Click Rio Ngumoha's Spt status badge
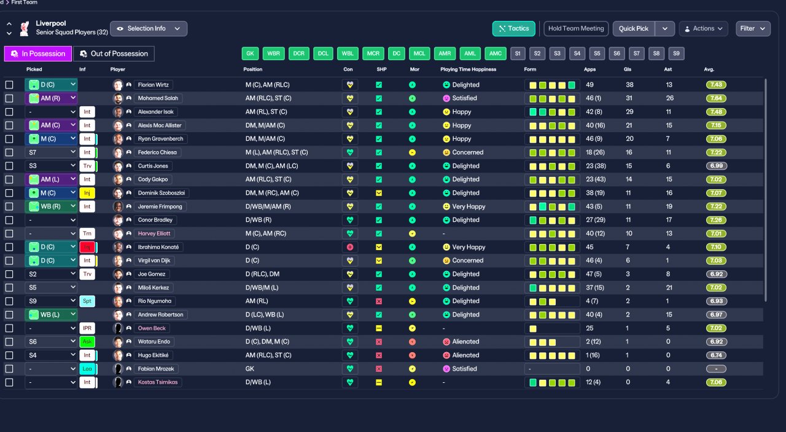 pos(87,301)
